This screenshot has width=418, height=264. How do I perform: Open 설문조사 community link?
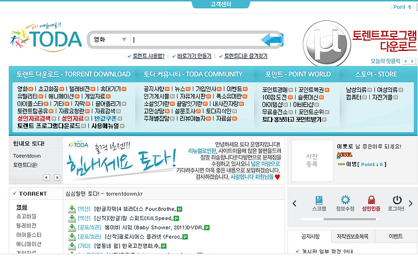[x=185, y=111]
